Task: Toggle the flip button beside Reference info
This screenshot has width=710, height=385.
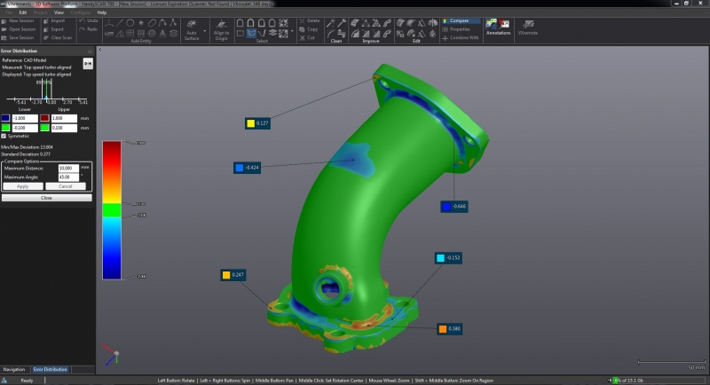Action: coord(88,64)
